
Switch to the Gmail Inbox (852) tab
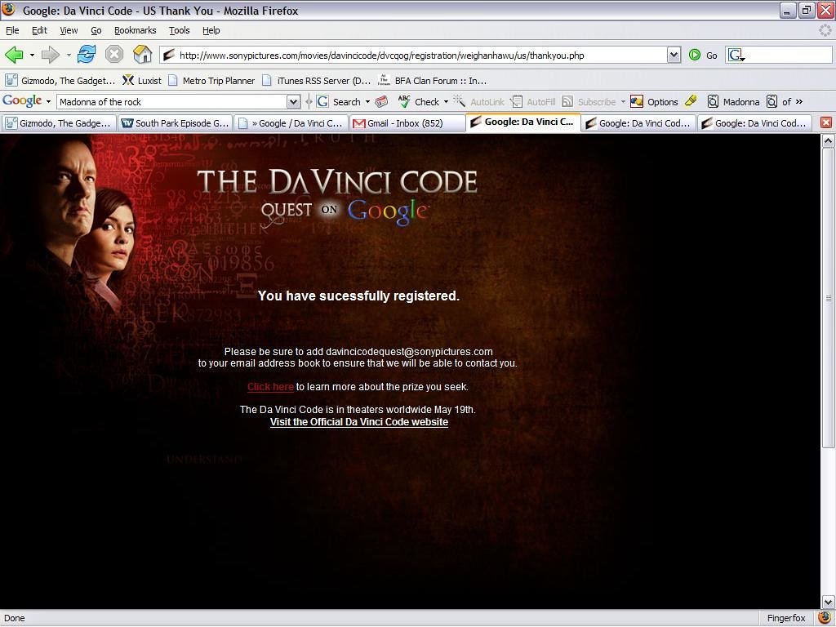(x=407, y=123)
